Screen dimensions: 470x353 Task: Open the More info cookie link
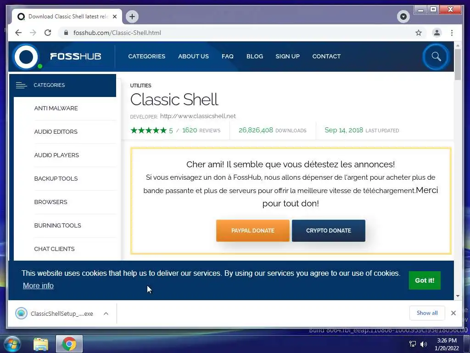(x=38, y=285)
